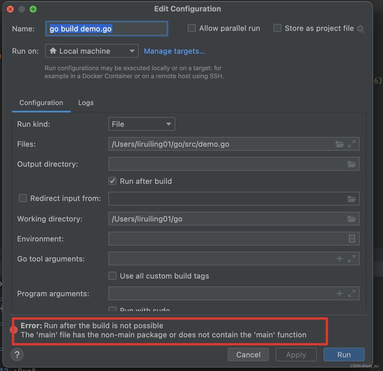The image size is (383, 371).
Task: Open Store as project file settings gear
Action: pyautogui.click(x=361, y=29)
